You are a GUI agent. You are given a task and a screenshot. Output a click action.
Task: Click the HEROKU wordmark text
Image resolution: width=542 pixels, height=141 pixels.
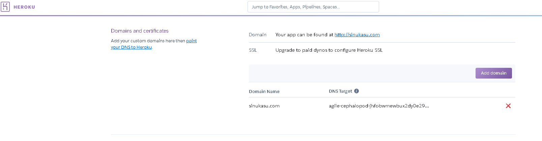(x=24, y=7)
